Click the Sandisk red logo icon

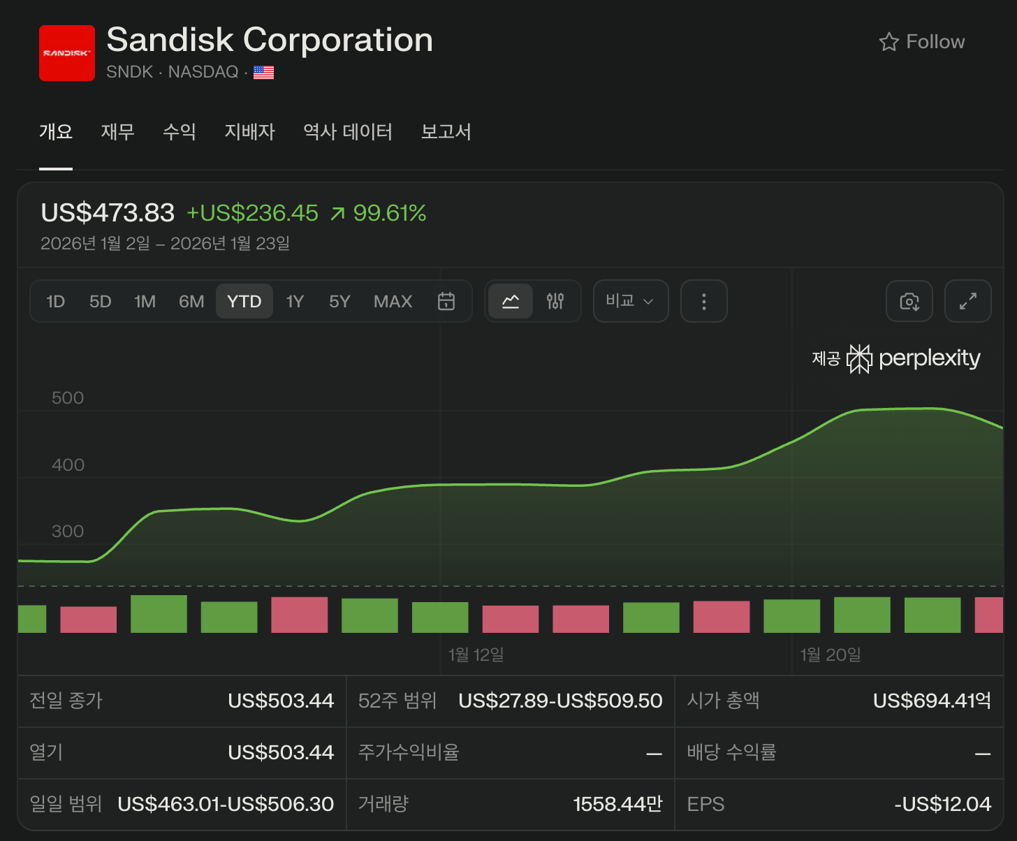tap(67, 53)
